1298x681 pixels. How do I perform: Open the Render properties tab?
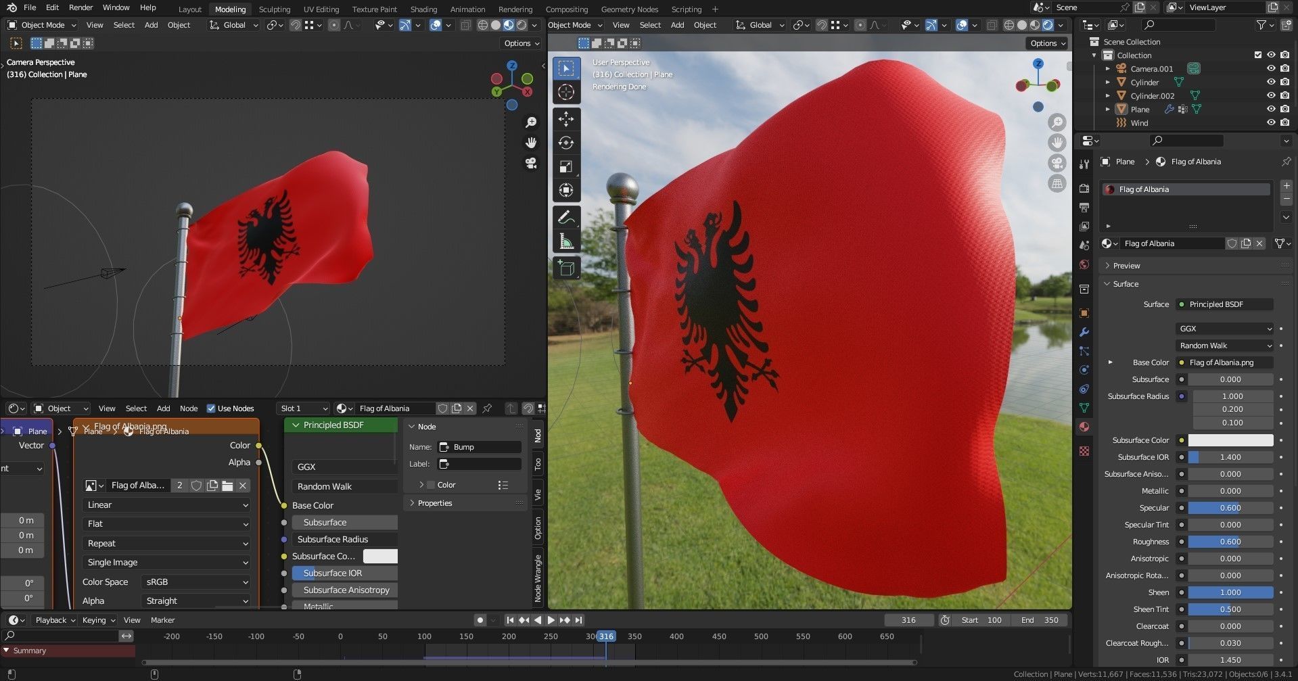pyautogui.click(x=1084, y=188)
